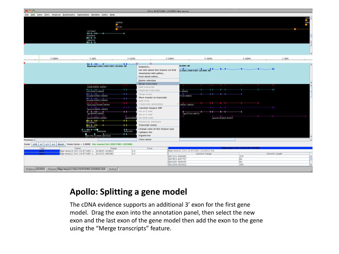The image size is (339, 254).
Task: Open the Bookmarks menu
Action: (x=69, y=15)
